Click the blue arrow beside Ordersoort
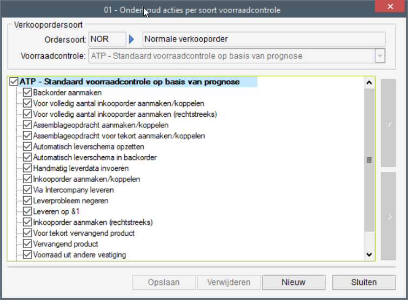Screen dimensions: 408x300 point(131,39)
